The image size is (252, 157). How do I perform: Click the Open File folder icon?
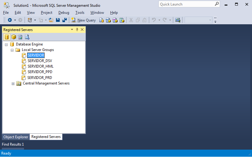click(51, 20)
